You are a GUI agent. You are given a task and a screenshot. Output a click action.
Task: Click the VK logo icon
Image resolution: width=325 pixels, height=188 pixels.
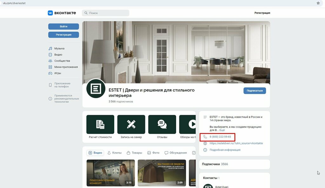[x=50, y=13]
